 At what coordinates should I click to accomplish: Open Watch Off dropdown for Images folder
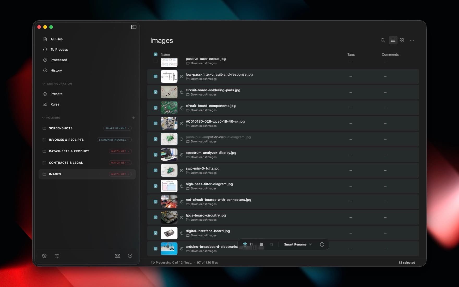point(120,174)
